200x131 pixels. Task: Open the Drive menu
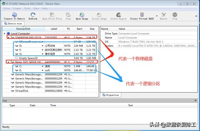(x=7, y=8)
